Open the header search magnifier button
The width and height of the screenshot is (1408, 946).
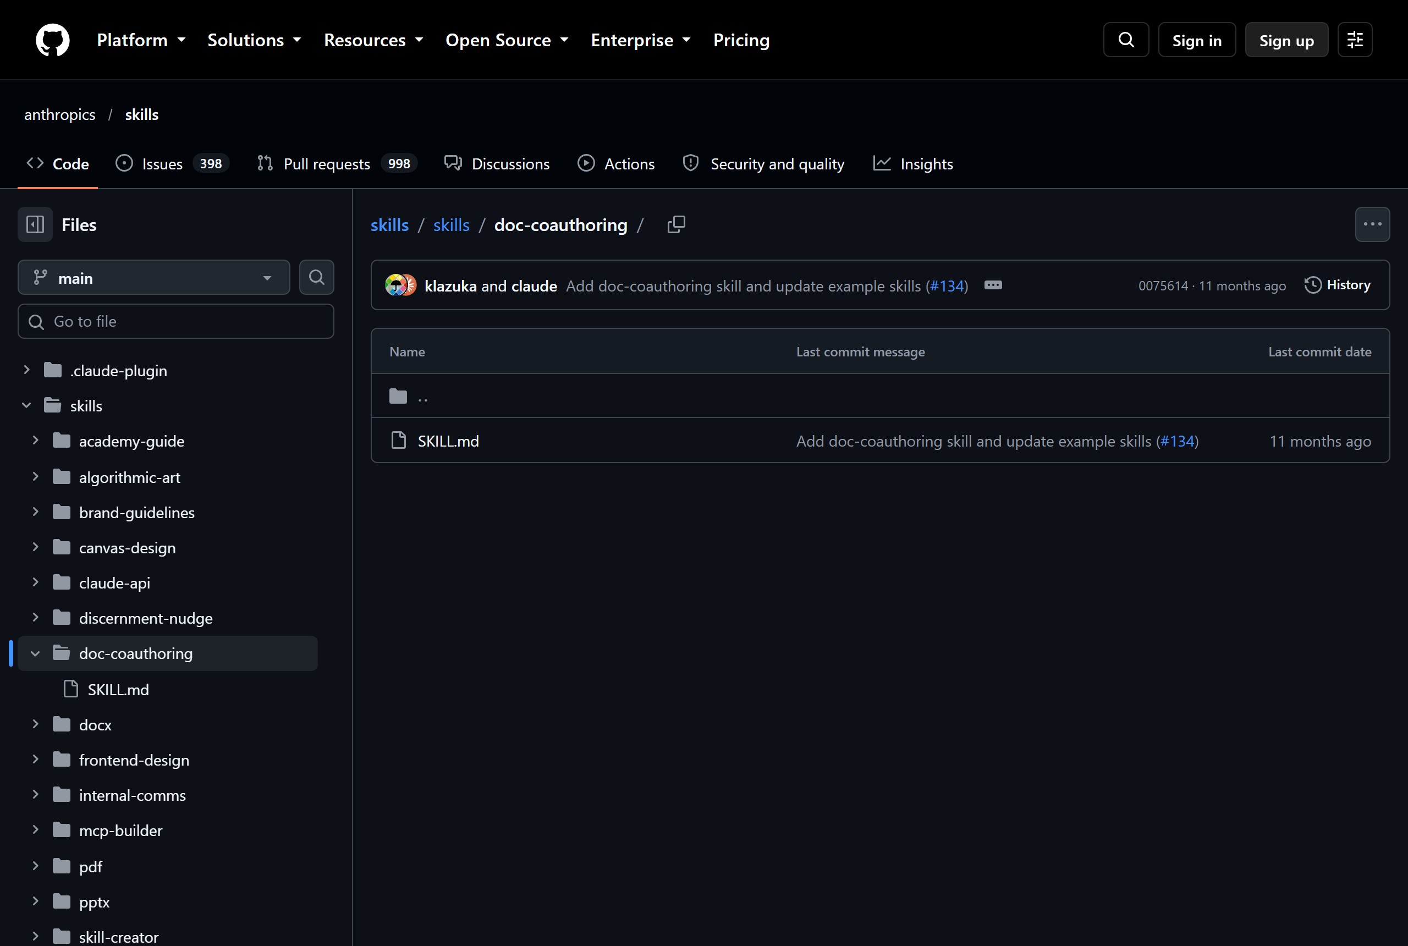click(1126, 40)
